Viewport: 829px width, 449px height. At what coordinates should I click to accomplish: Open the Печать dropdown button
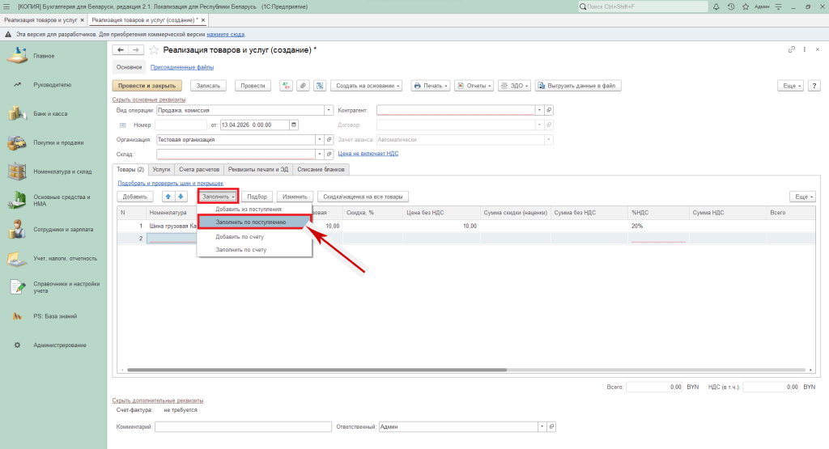430,85
